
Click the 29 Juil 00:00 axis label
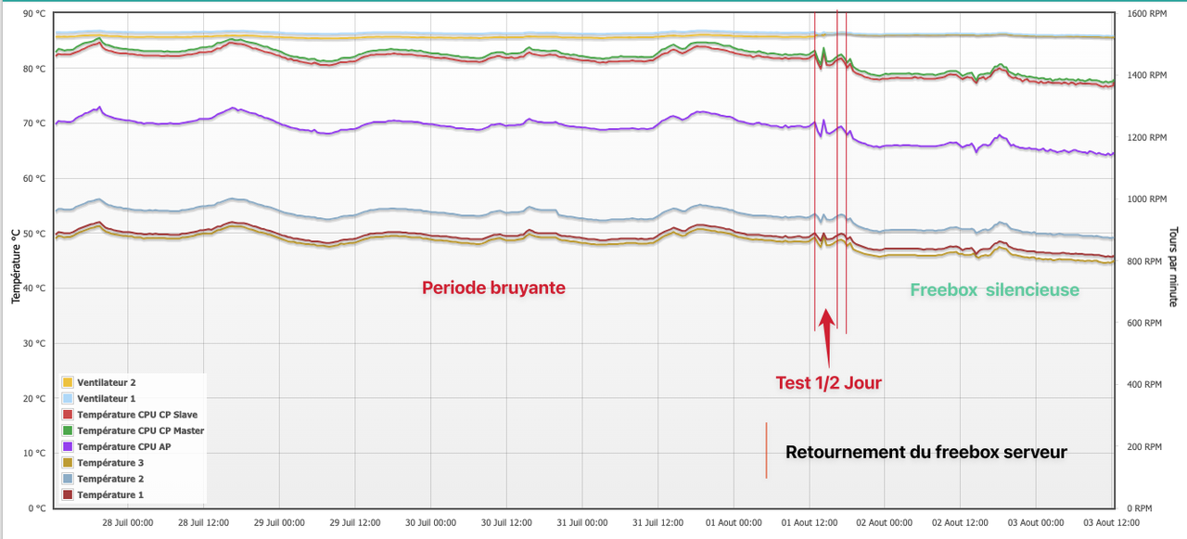(x=279, y=522)
